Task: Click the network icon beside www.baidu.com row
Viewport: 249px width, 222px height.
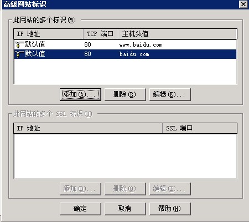Action: tap(19, 44)
